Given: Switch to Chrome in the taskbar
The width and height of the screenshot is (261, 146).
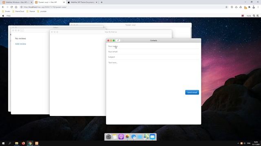Looking at the screenshot, I should point(30,143).
